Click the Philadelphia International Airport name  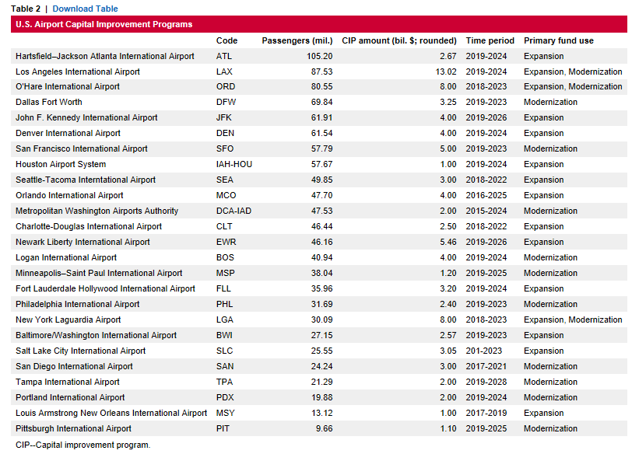[77, 304]
